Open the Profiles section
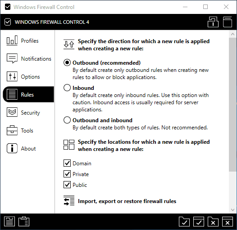237x230 pixels. coord(28,41)
